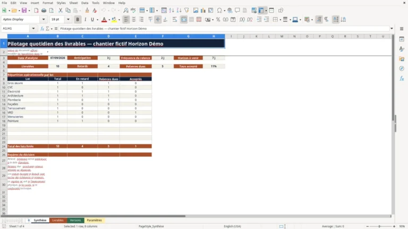Toggle italic formatting

pos(85,20)
